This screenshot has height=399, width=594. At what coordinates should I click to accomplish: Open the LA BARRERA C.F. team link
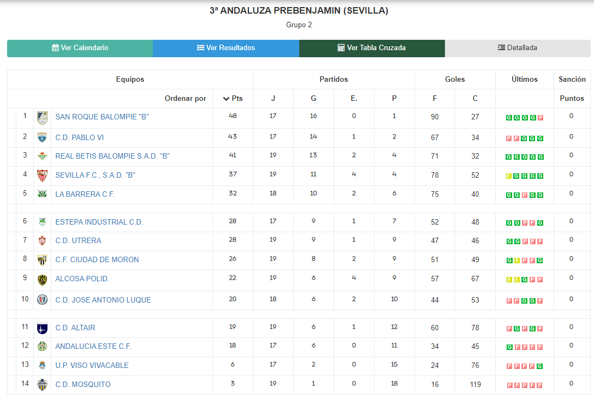click(x=85, y=195)
